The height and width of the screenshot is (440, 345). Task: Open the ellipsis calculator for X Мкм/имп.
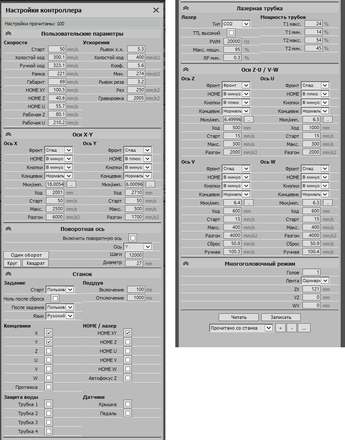71,184
